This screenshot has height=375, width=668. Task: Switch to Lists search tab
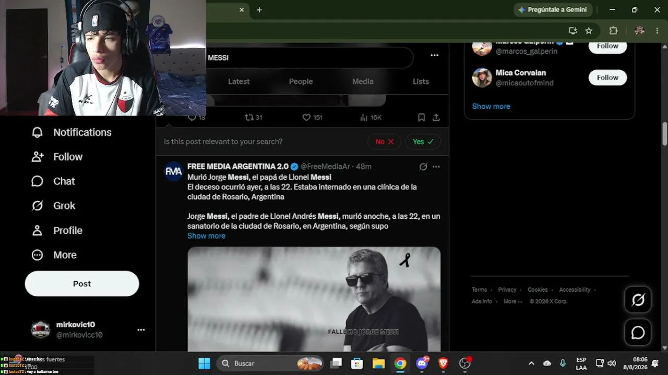pyautogui.click(x=421, y=81)
